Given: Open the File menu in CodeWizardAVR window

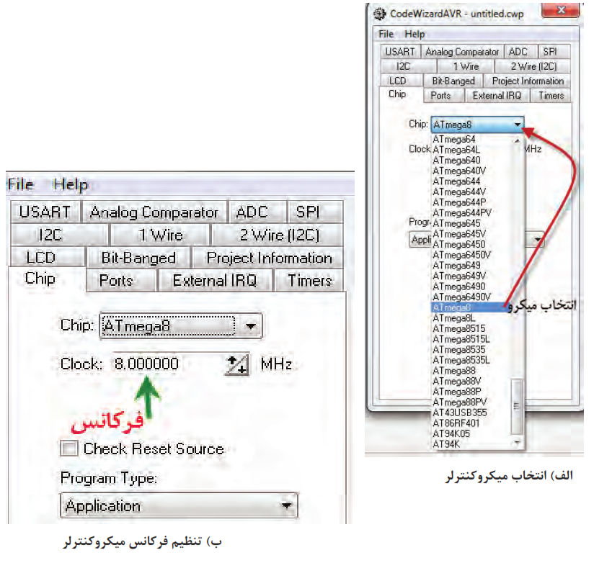Looking at the screenshot, I should [386, 34].
